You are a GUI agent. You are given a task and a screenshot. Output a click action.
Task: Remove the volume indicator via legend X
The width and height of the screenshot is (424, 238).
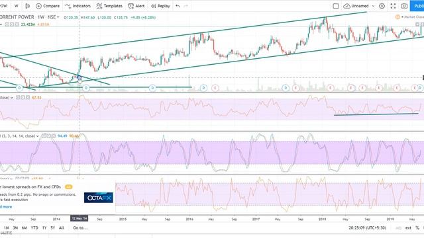[x=17, y=24]
